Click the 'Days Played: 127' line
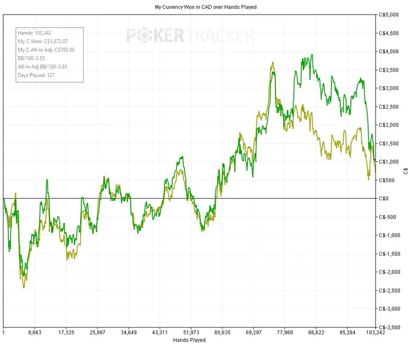The height and width of the screenshot is (344, 410). tap(36, 75)
